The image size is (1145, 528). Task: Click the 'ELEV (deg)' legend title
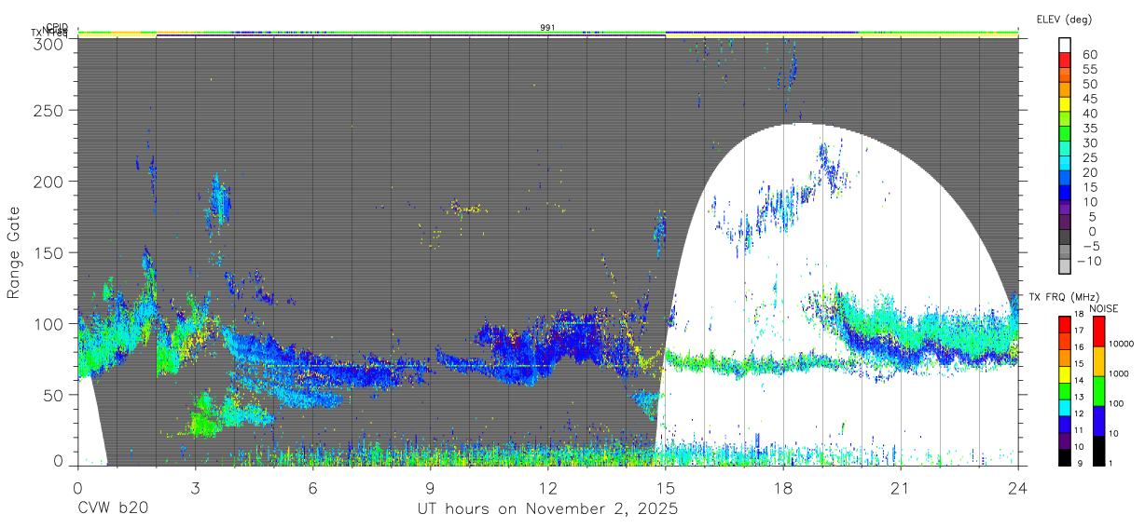1063,19
